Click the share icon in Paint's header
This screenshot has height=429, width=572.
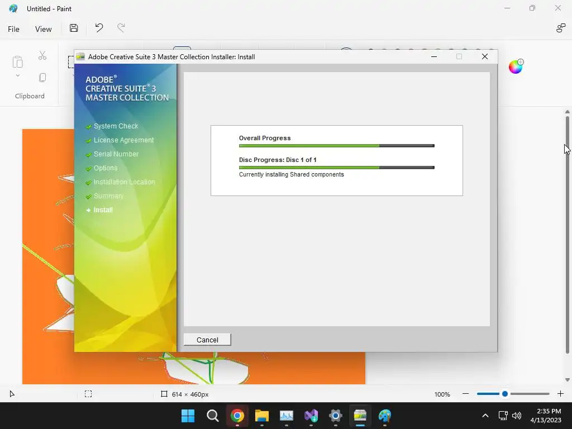(560, 28)
